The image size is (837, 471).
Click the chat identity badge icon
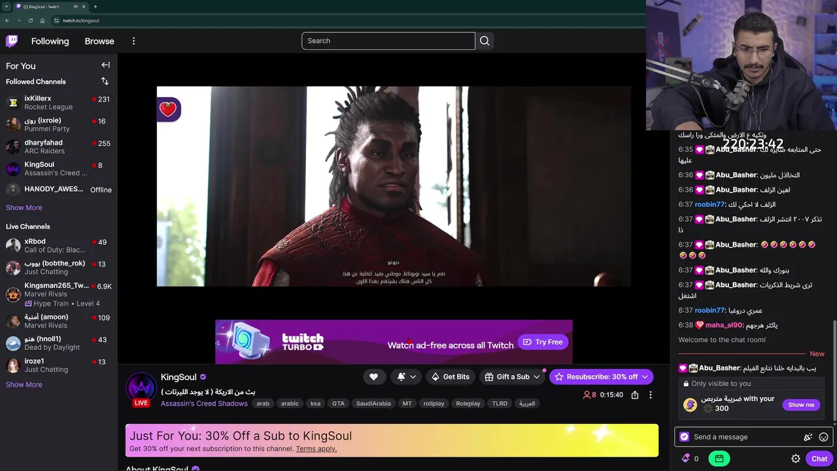[684, 437]
